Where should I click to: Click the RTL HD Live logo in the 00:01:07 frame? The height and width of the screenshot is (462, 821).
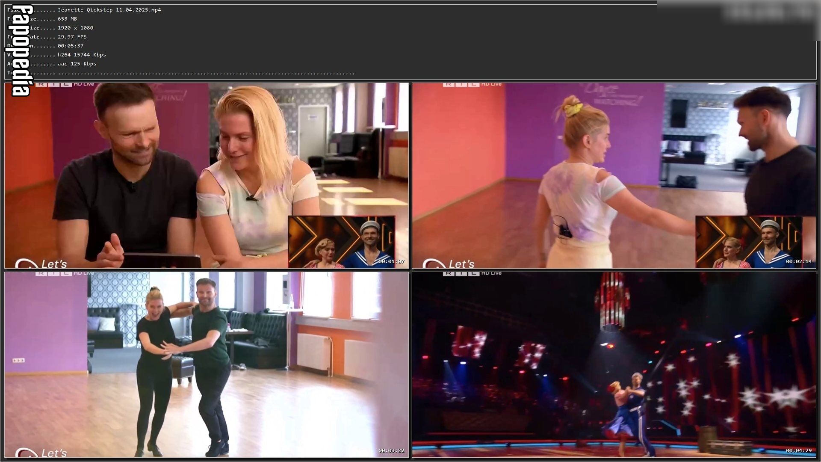[65, 84]
